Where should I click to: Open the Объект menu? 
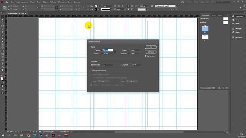(45, 2)
